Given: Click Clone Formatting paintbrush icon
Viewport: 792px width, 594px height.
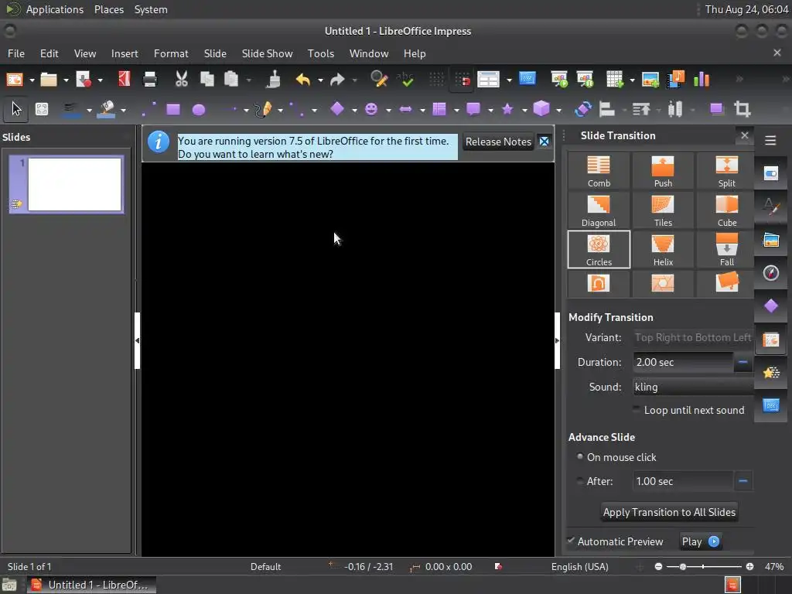Looking at the screenshot, I should (274, 80).
